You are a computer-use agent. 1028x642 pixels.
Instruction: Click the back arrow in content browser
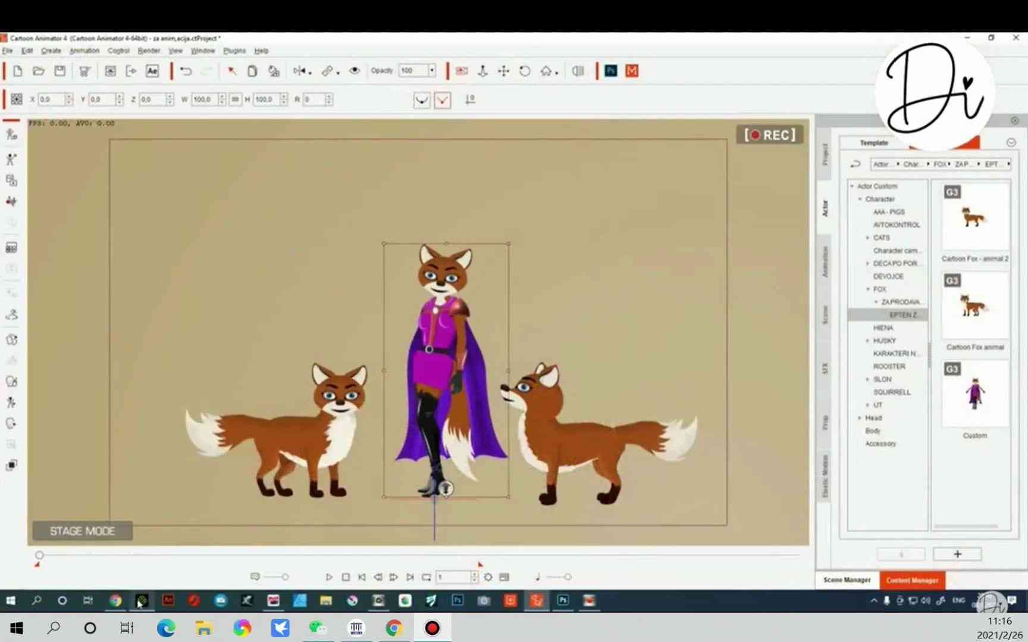(855, 164)
